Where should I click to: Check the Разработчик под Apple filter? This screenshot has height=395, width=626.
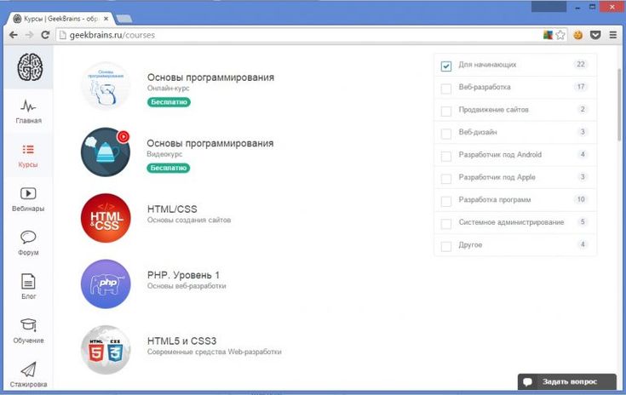(x=446, y=179)
